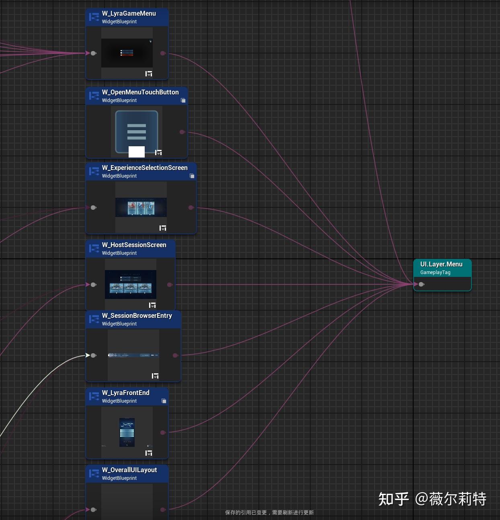500x520 pixels.
Task: Click the asset state icon below W_LyraGameMenu thumbnail
Action: (x=148, y=74)
